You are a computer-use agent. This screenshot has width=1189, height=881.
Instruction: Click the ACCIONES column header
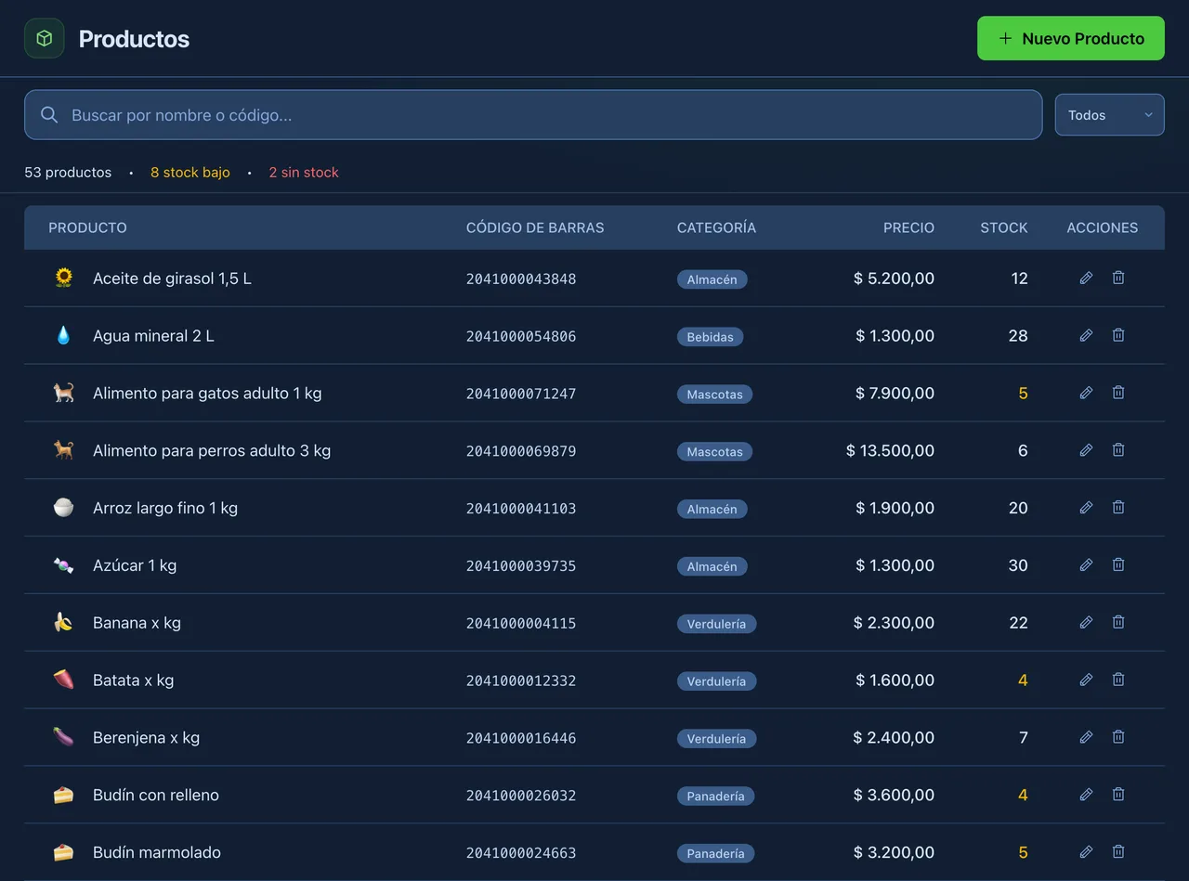pyautogui.click(x=1102, y=227)
